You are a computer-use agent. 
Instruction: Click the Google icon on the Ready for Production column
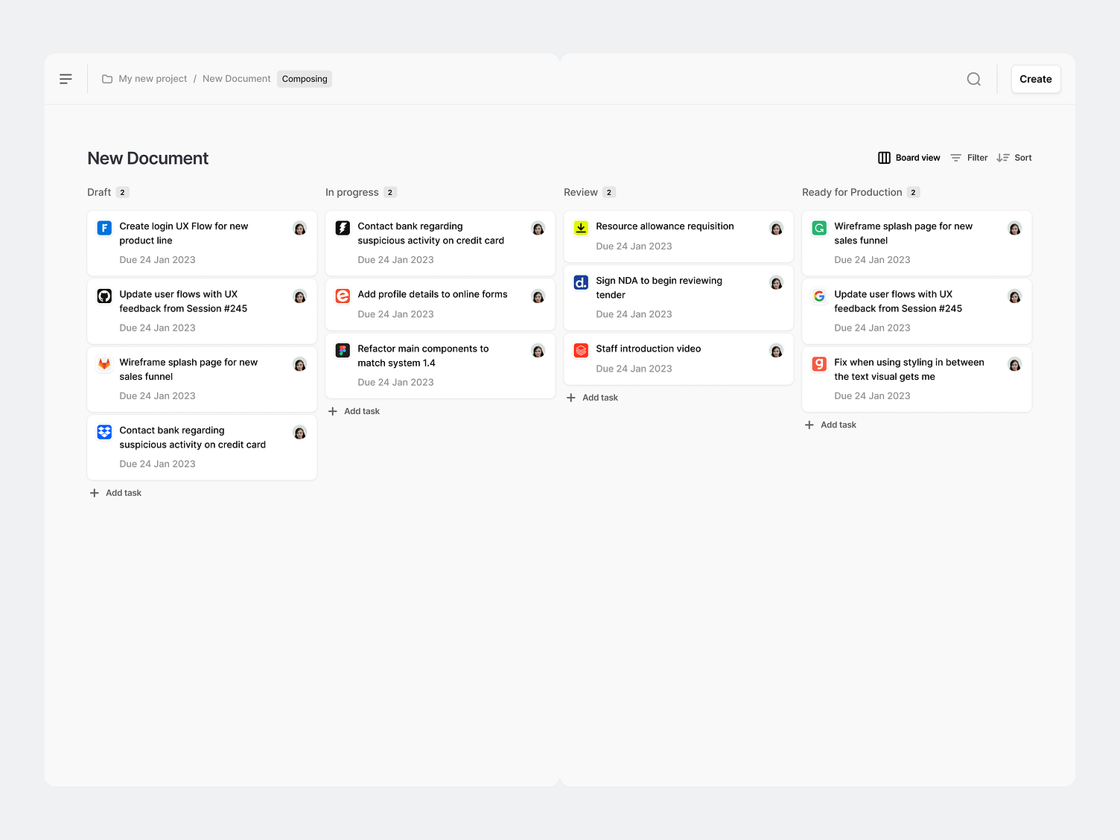coord(819,296)
